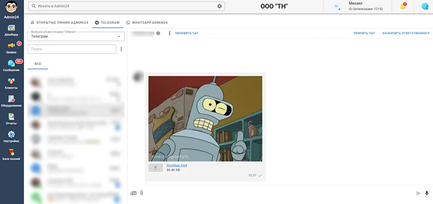
Task: Click the notification bell icon
Action: (403, 6)
